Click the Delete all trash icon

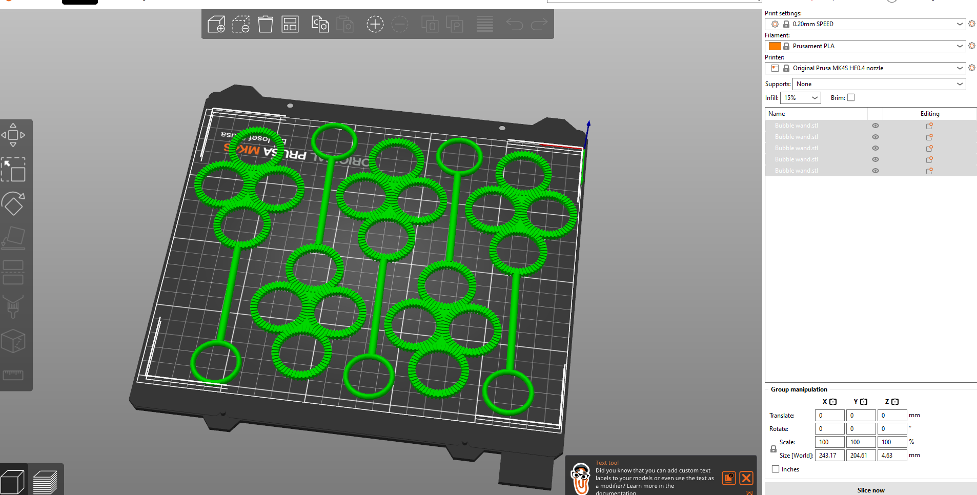coord(266,24)
